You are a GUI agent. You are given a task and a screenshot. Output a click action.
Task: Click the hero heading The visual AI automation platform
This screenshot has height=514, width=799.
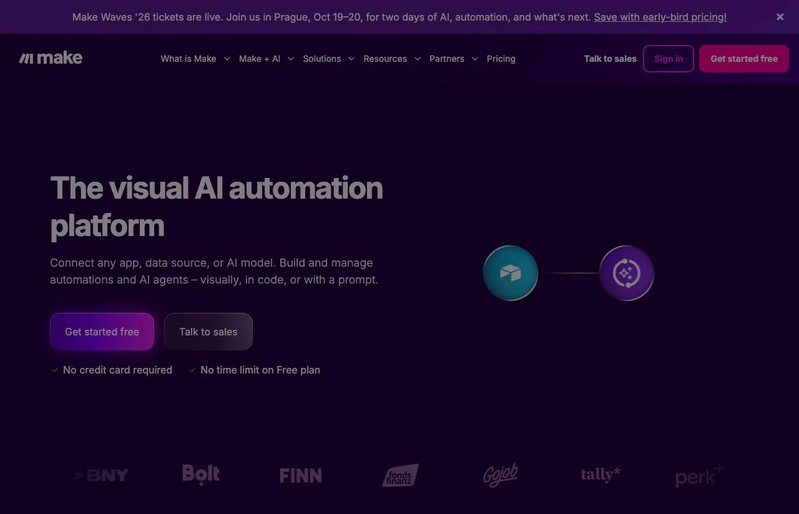(x=217, y=206)
